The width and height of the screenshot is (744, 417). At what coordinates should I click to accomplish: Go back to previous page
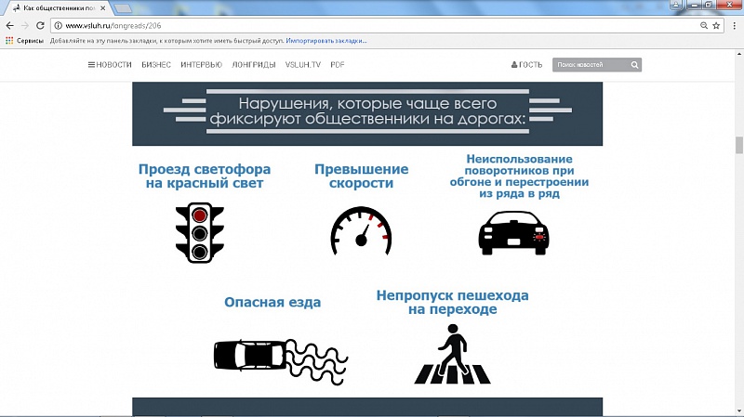click(9, 25)
